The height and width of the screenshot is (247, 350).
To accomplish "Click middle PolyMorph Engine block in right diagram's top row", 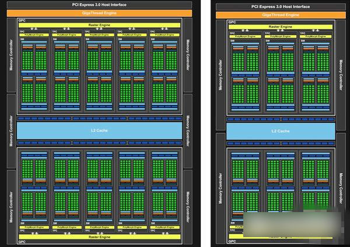I will pyautogui.click(x=279, y=37).
